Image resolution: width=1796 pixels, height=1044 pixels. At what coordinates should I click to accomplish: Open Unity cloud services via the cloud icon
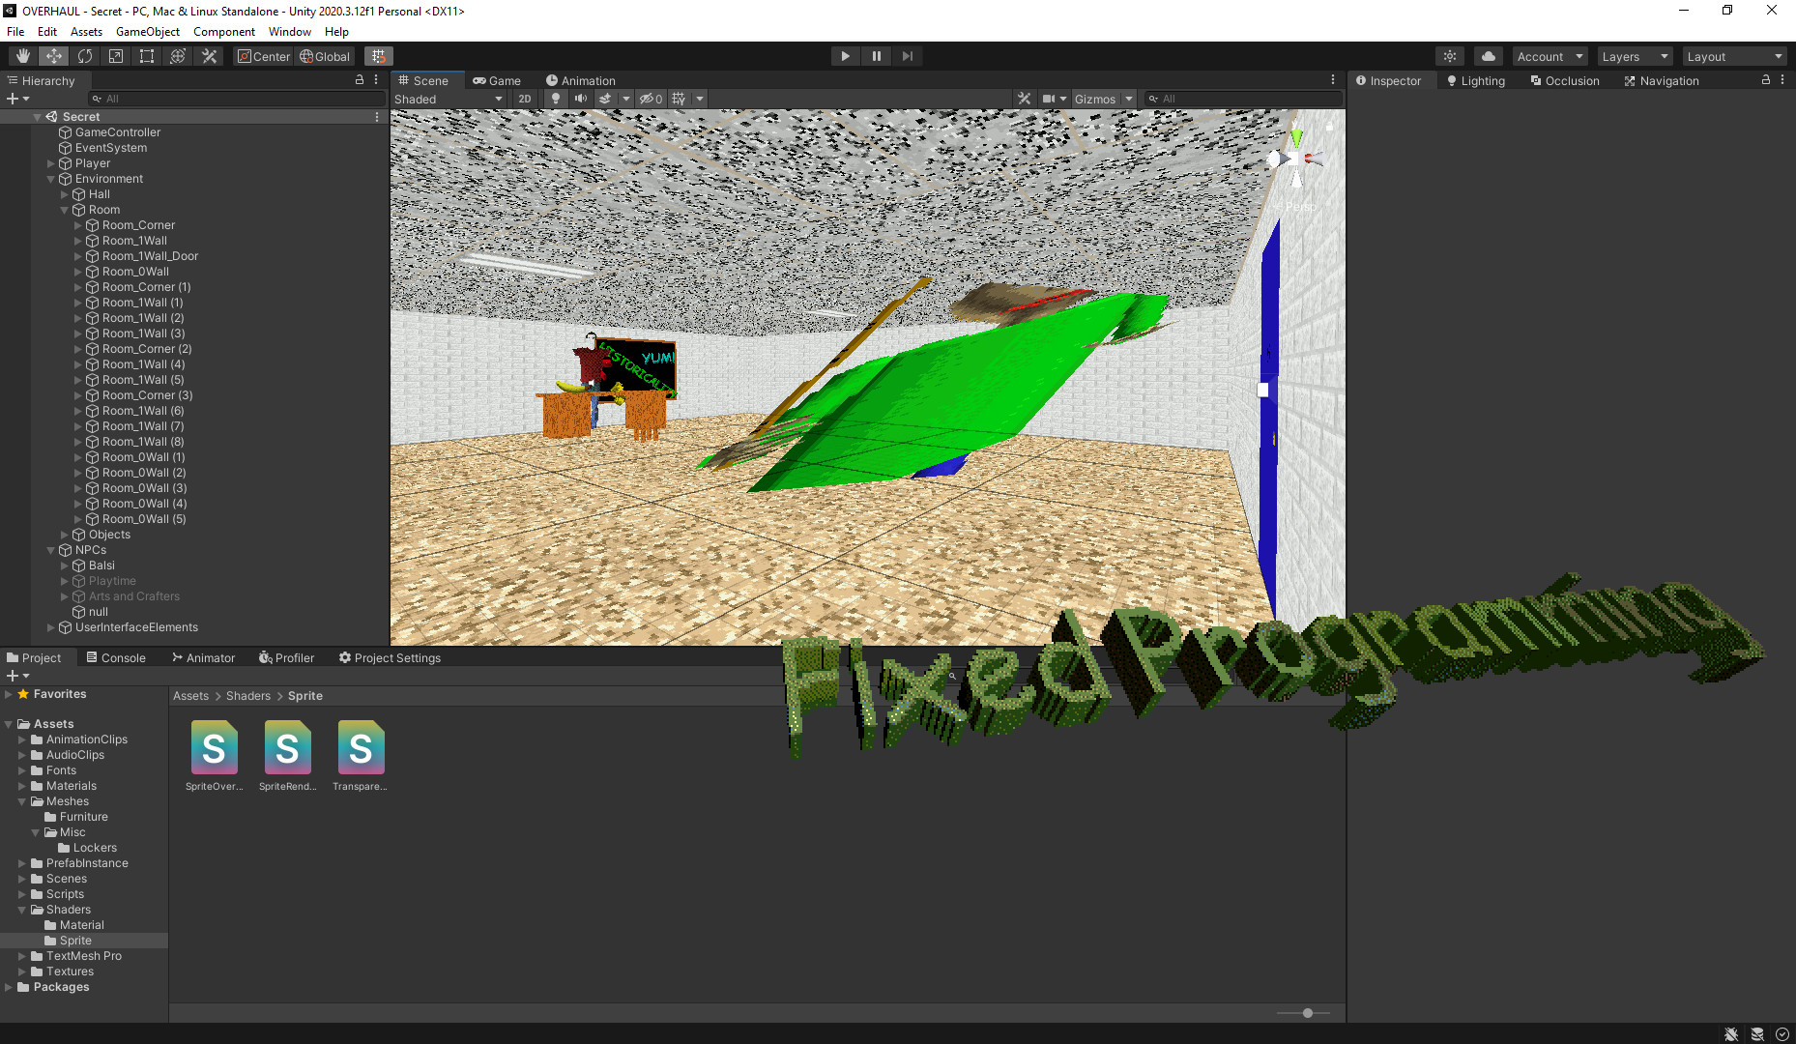pos(1488,55)
